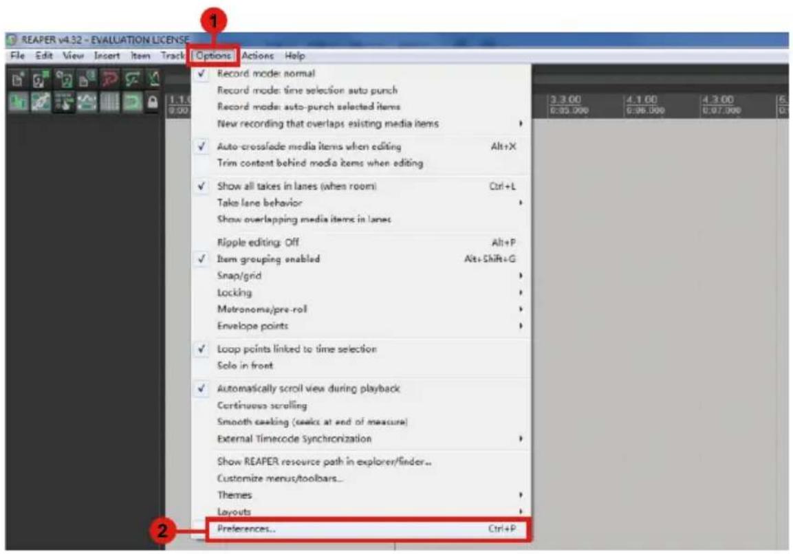This screenshot has width=793, height=554.
Task: Open Project settings from the toolbar
Action: 87,79
